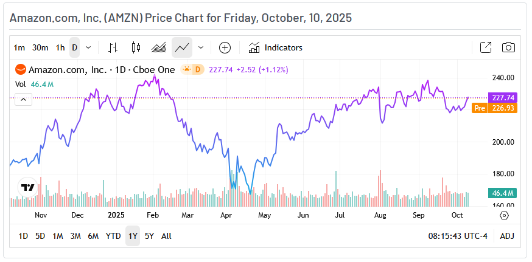Switch to the YTD date range

pos(113,236)
